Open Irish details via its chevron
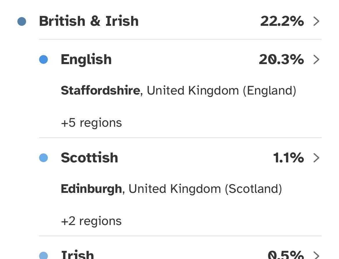339x259 pixels. (316, 255)
